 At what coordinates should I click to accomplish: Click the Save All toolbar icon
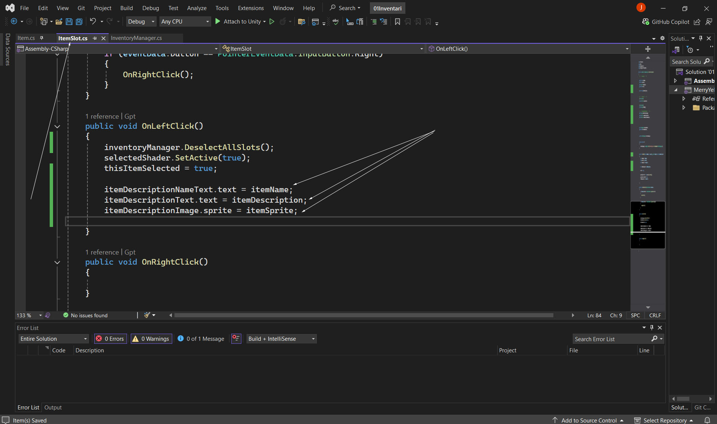(x=79, y=22)
